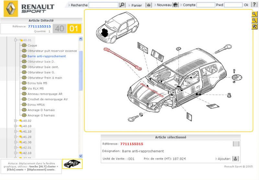Click the yellow 01 section tab
The height and width of the screenshot is (180, 259).
[74, 28]
